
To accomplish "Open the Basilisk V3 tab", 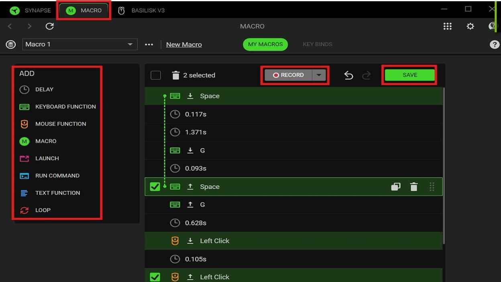I will point(141,10).
